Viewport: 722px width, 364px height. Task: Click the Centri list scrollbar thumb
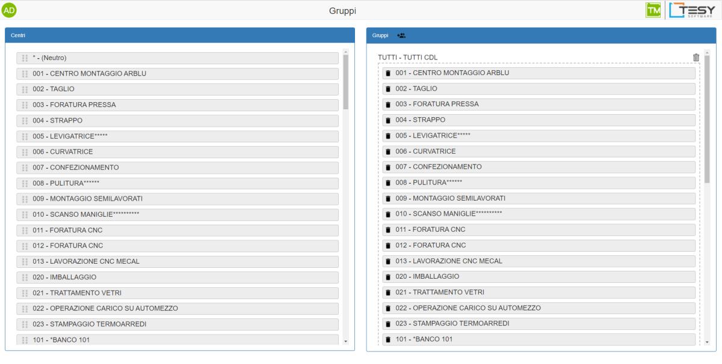(x=345, y=81)
